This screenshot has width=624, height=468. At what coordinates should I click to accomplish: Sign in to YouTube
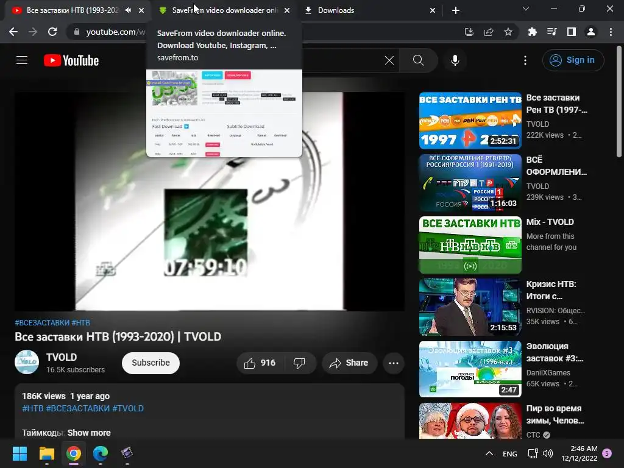573,60
